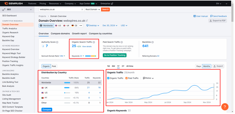Uncheck the Organic Traffic checkbox
The width and height of the screenshot is (235, 114).
point(109,78)
